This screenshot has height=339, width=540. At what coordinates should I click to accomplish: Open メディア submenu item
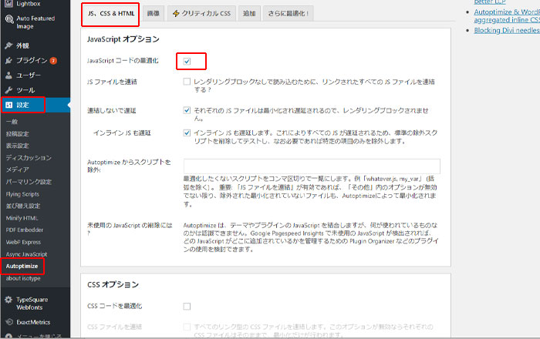(x=17, y=169)
